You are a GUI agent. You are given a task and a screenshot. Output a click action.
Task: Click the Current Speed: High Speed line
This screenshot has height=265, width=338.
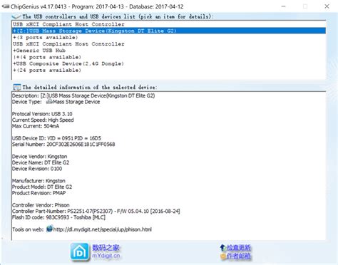coord(43,120)
